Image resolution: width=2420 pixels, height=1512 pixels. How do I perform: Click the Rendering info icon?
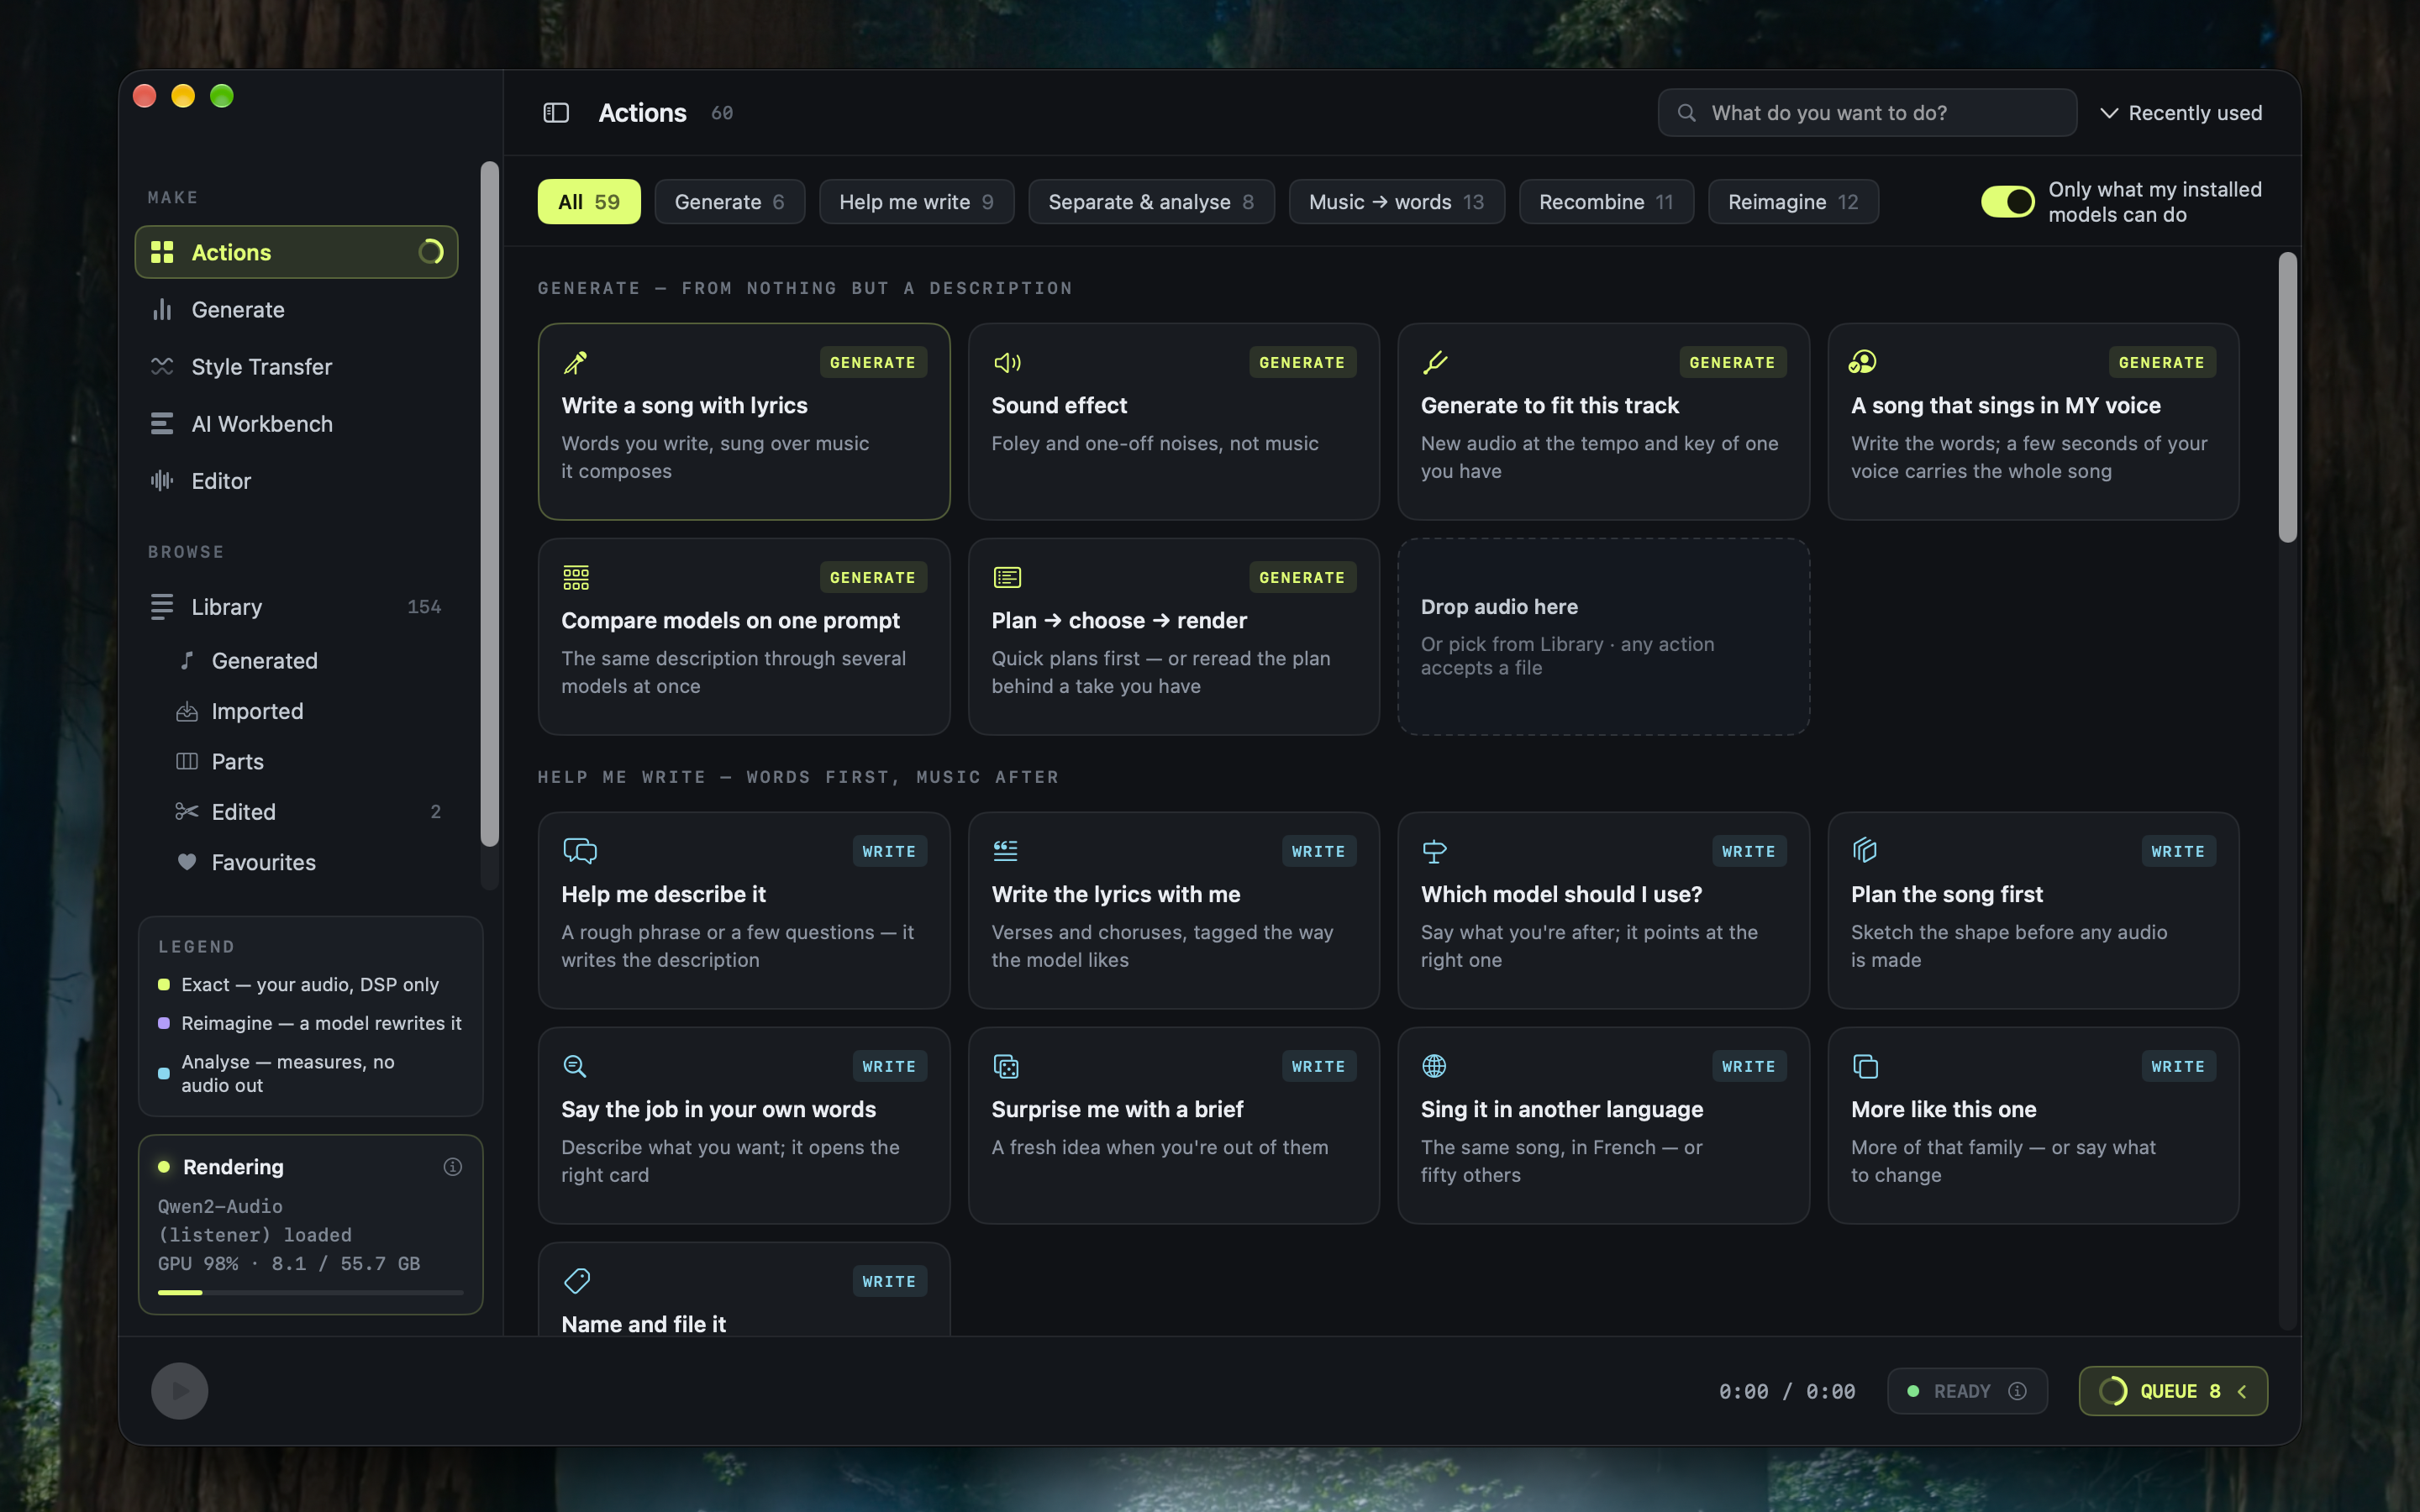point(452,1166)
